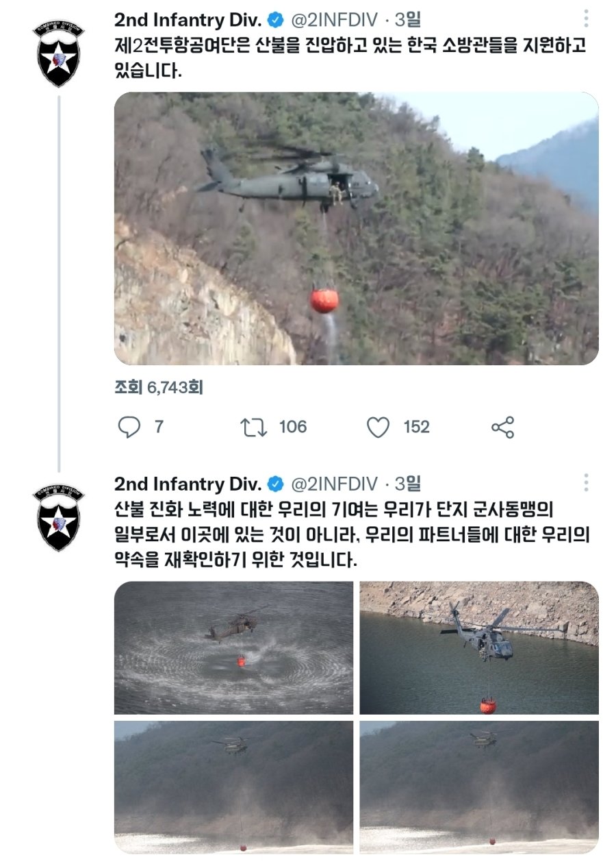The height and width of the screenshot is (866, 616).
Task: Open more options on first tweet
Action: [586, 18]
